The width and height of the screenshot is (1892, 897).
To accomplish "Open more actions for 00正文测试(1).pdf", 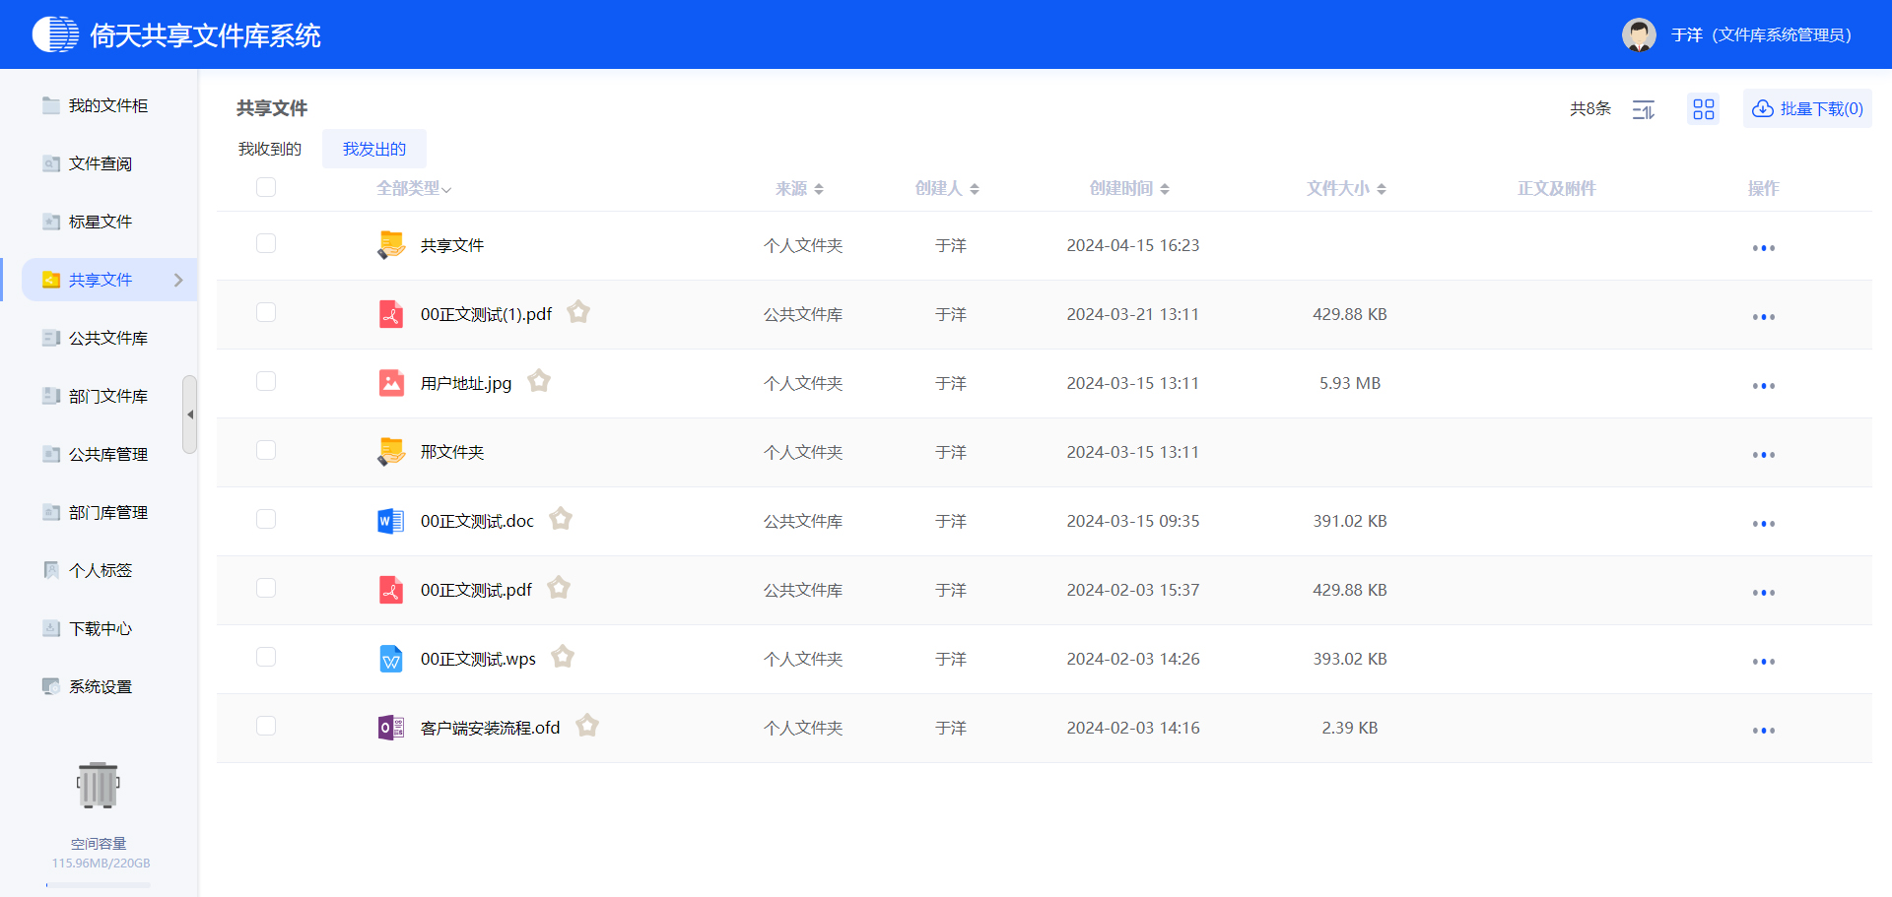I will click(x=1764, y=317).
